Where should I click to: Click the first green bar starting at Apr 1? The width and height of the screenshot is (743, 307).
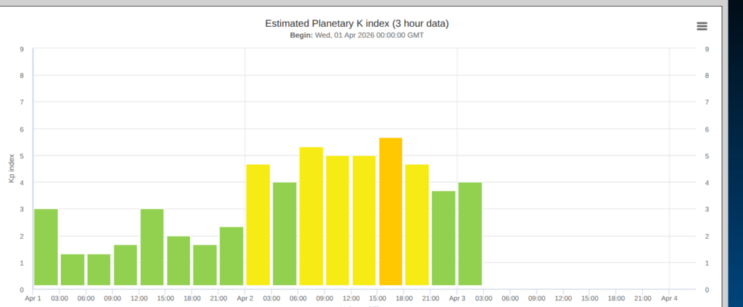pos(46,247)
